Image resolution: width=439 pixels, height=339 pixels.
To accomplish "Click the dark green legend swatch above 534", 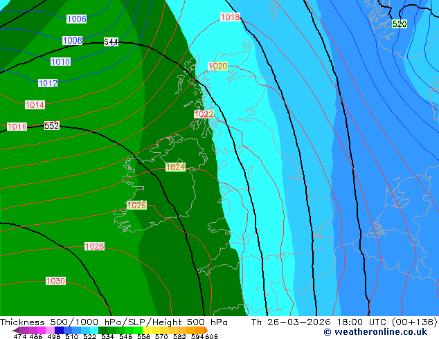I will click(103, 330).
